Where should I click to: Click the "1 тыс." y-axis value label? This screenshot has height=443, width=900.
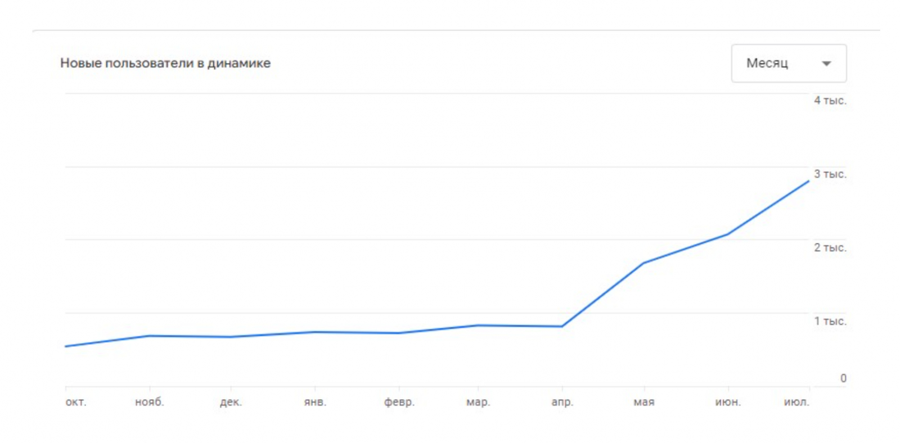click(830, 321)
